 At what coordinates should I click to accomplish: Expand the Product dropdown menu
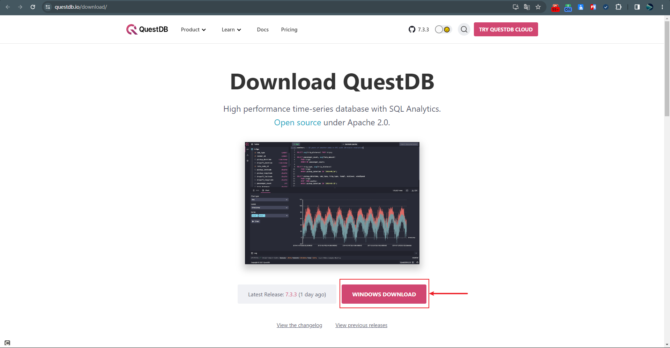pyautogui.click(x=193, y=30)
